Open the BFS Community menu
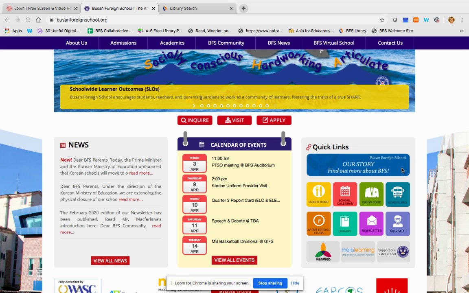The image size is (469, 293). point(226,43)
